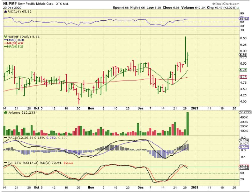This screenshot has height=192, width=252.
Task: Click the Chg +0.17 (+2.92%) value
Action: [x=222, y=8]
